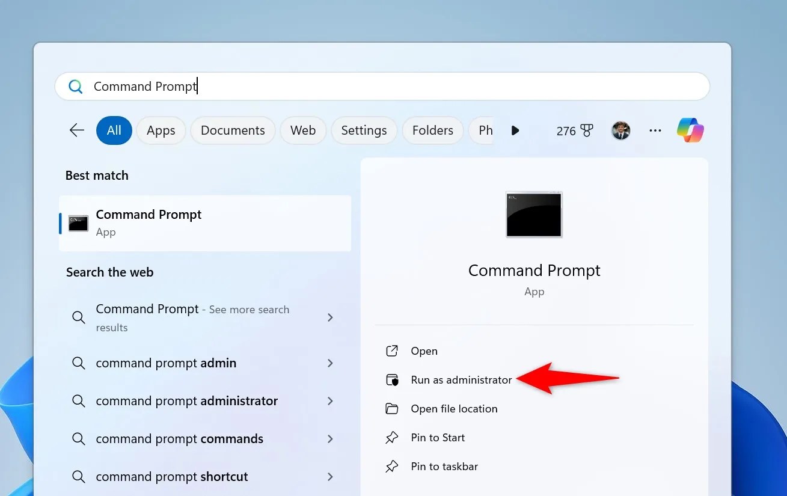Expand the command prompt shortcut suggestion

click(331, 476)
